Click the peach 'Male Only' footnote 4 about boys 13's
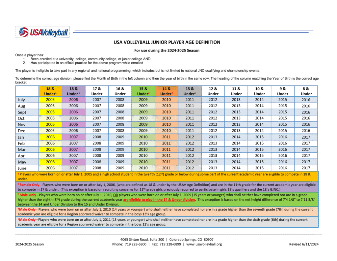The width and height of the screenshot is (337, 261). click(x=167, y=212)
